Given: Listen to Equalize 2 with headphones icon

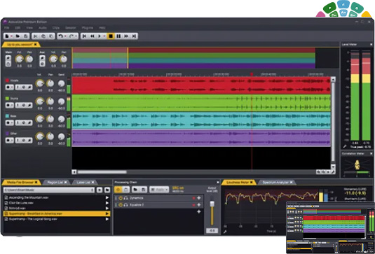Looking at the screenshot, I should click(x=125, y=205).
